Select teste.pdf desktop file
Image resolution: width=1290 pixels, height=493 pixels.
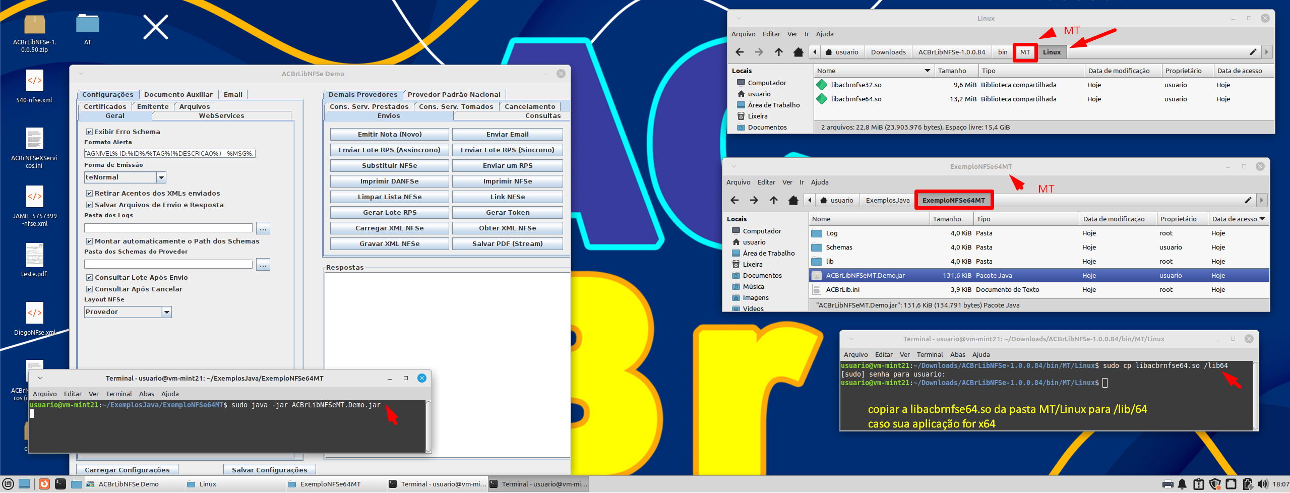coord(34,261)
